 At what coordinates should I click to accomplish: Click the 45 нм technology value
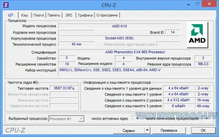tap(76, 44)
